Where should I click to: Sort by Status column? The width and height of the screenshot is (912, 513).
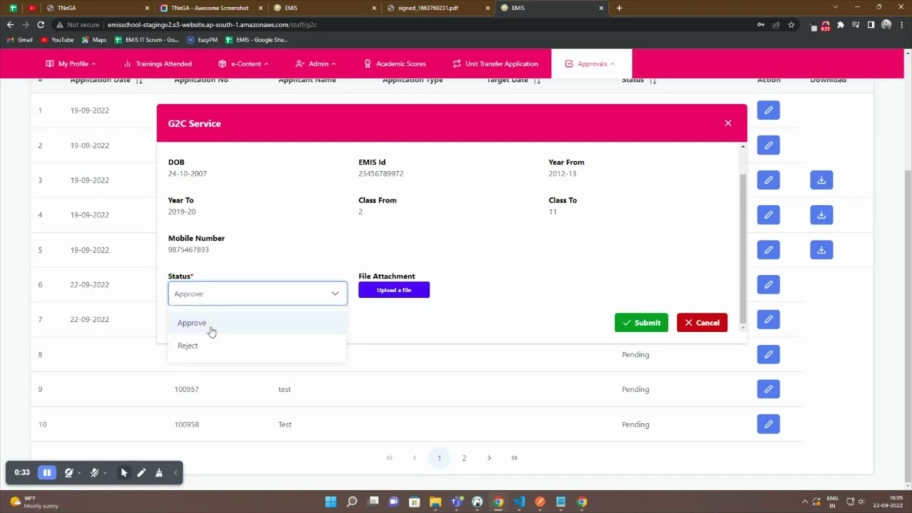[653, 81]
